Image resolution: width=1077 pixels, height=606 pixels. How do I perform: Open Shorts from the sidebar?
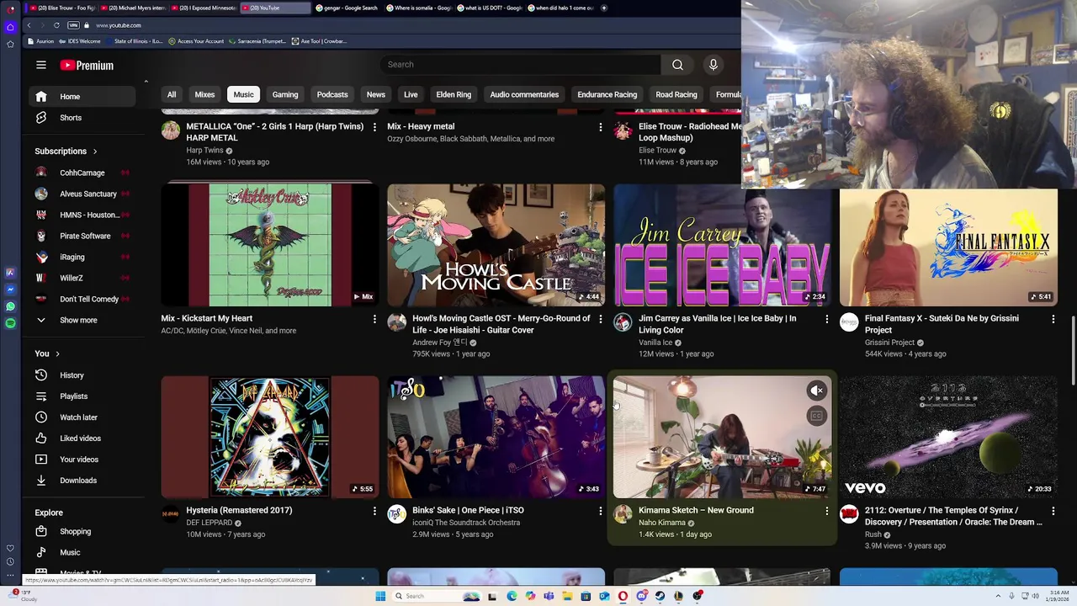[82, 118]
